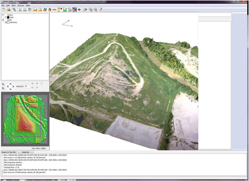This screenshot has width=249, height=181.
Task: Click the DSM black color swatch
Action: point(8,17)
